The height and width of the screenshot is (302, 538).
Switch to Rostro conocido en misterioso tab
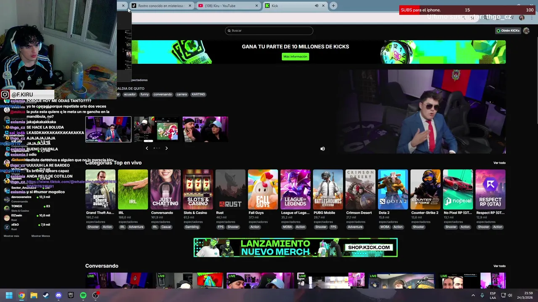pyautogui.click(x=161, y=6)
